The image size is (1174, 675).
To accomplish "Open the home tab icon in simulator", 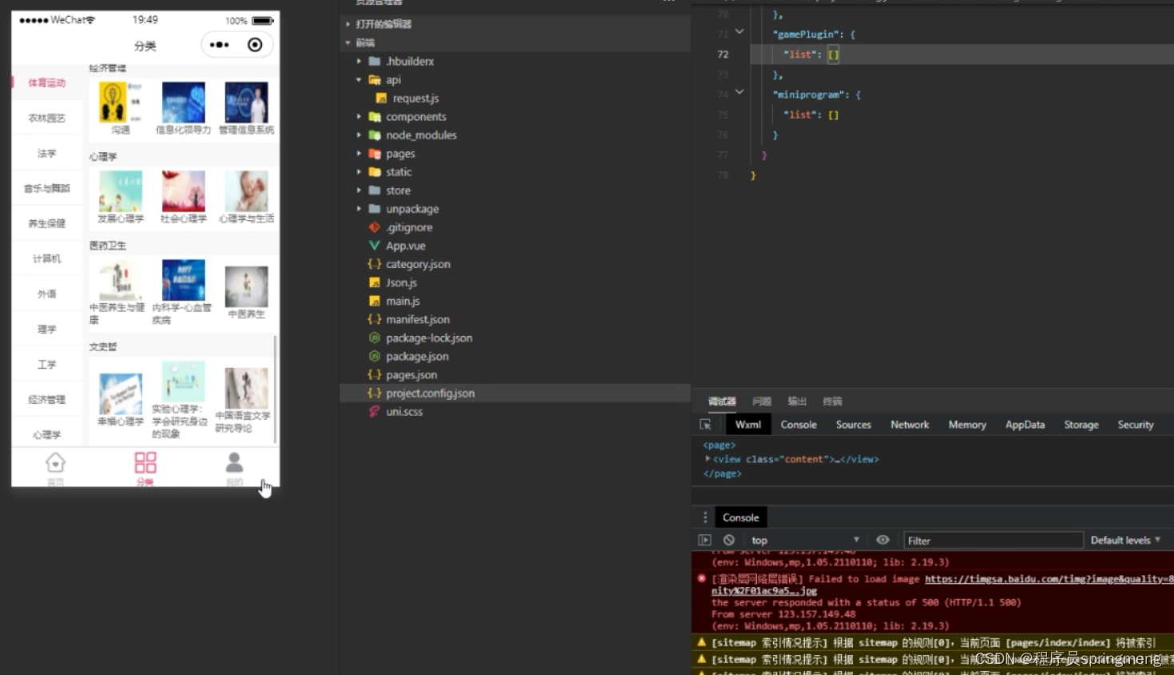I will coord(55,463).
